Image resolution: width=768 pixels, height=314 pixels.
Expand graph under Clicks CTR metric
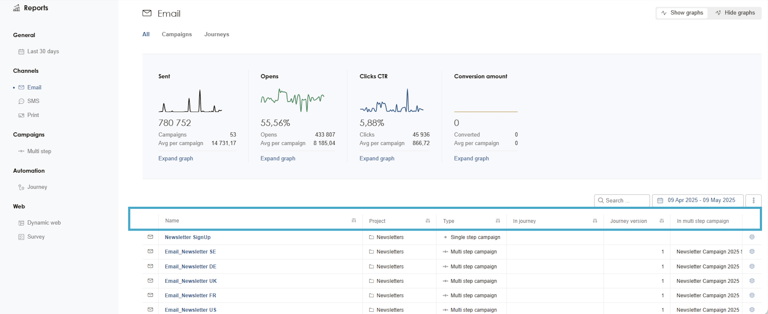point(377,158)
